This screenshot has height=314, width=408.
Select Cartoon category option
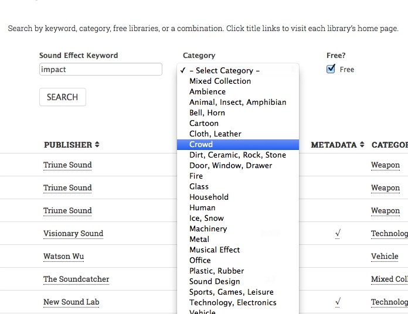click(238, 123)
